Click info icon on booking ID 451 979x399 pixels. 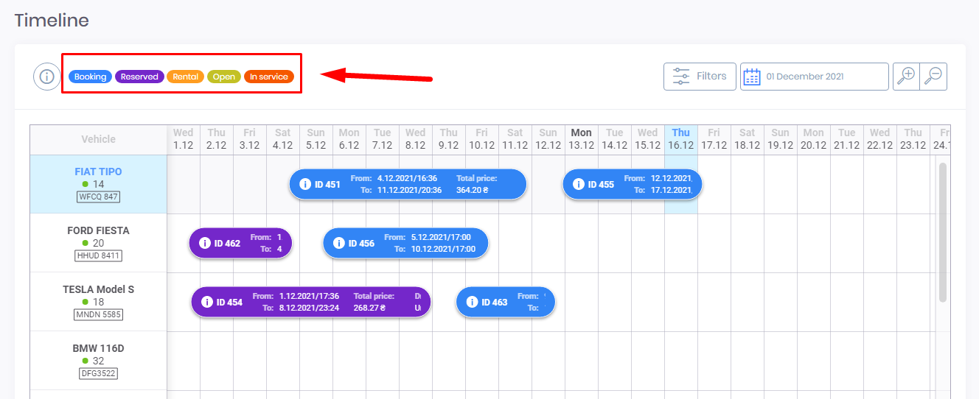[x=304, y=184]
